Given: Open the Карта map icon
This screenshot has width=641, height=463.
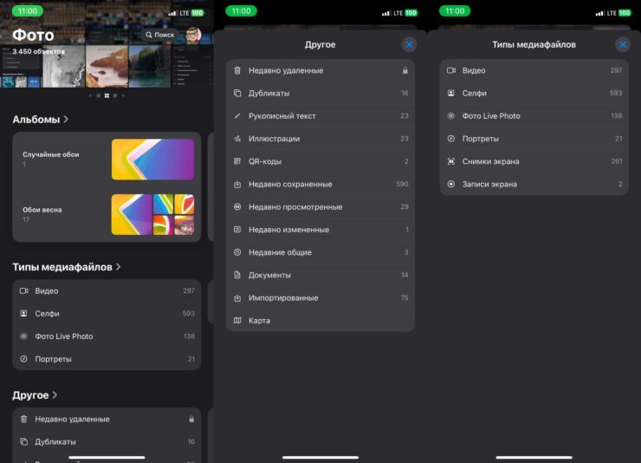Looking at the screenshot, I should (x=237, y=321).
